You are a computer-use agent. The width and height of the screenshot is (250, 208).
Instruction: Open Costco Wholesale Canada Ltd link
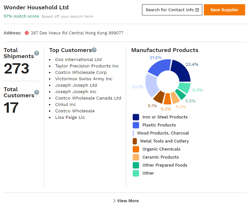click(88, 98)
